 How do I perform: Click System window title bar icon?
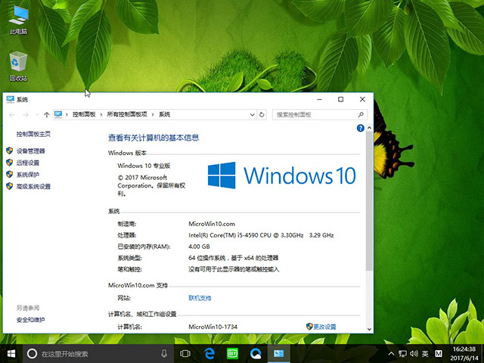tap(10, 99)
